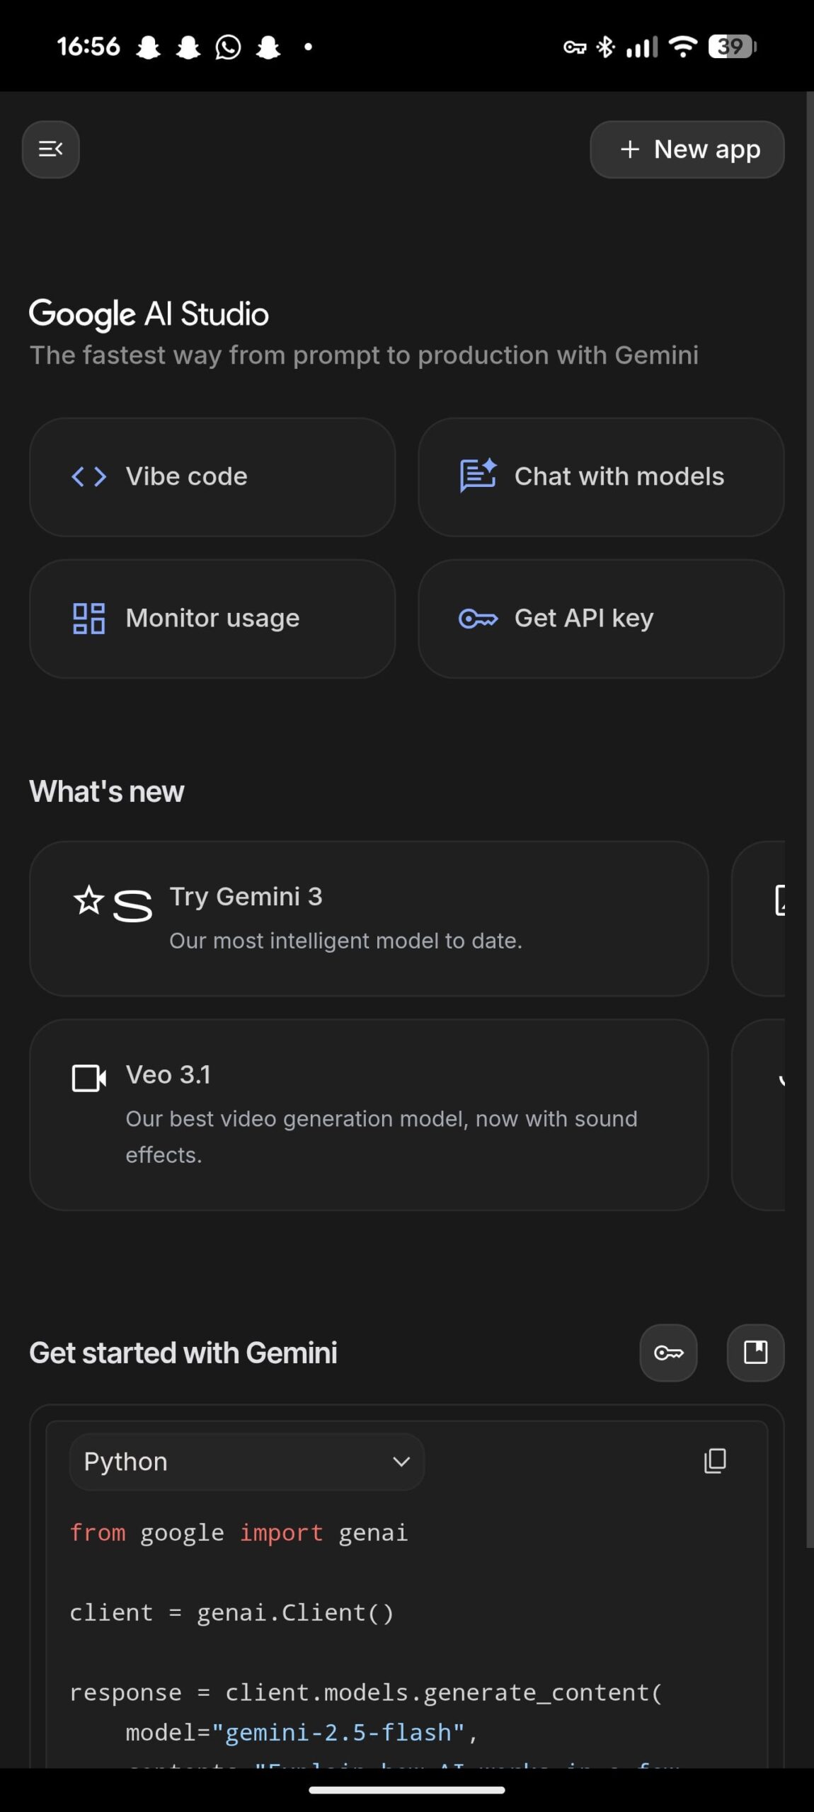Open the documentation icon beside Get started
This screenshot has height=1812, width=814.
click(x=755, y=1353)
